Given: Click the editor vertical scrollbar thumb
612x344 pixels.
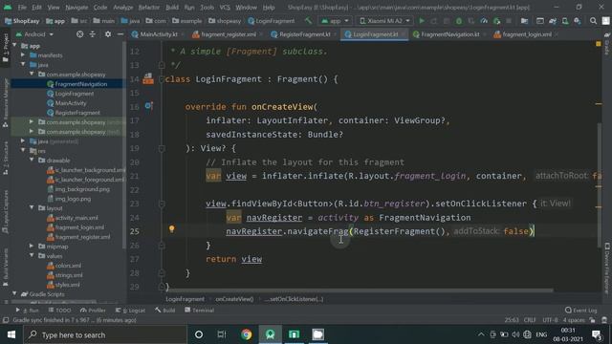Looking at the screenshot, I should point(599,184).
